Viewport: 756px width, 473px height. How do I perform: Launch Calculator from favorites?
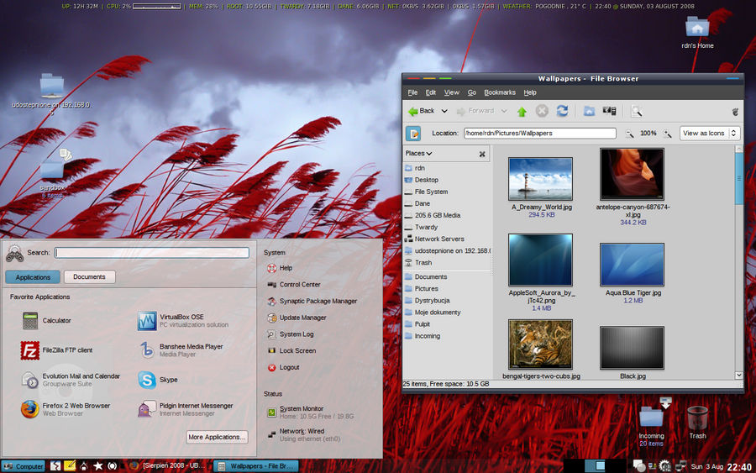47,321
